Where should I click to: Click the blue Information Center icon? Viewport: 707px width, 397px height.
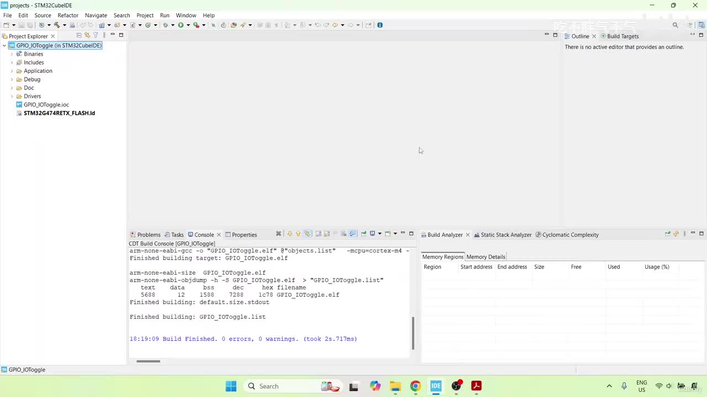(380, 25)
